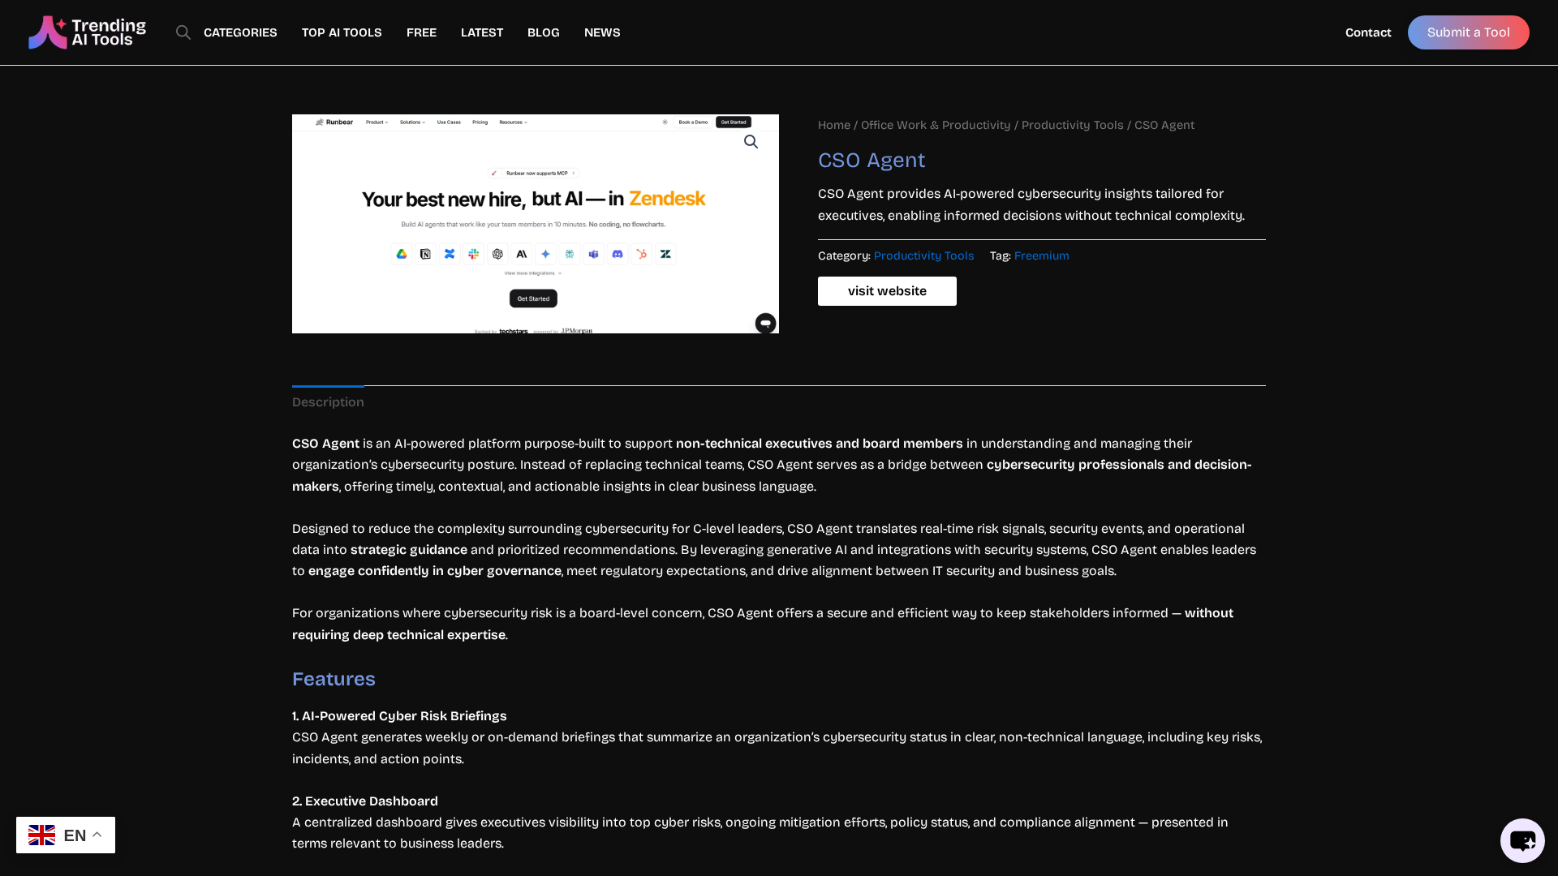Open the FREE tools menu item
This screenshot has height=876, width=1558.
click(421, 32)
